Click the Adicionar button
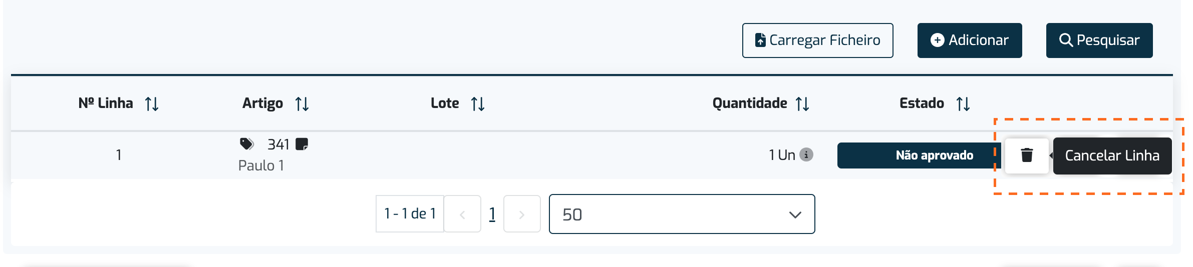 [970, 40]
